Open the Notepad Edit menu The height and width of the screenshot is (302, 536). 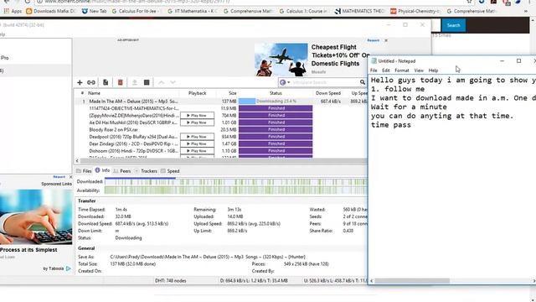point(386,70)
